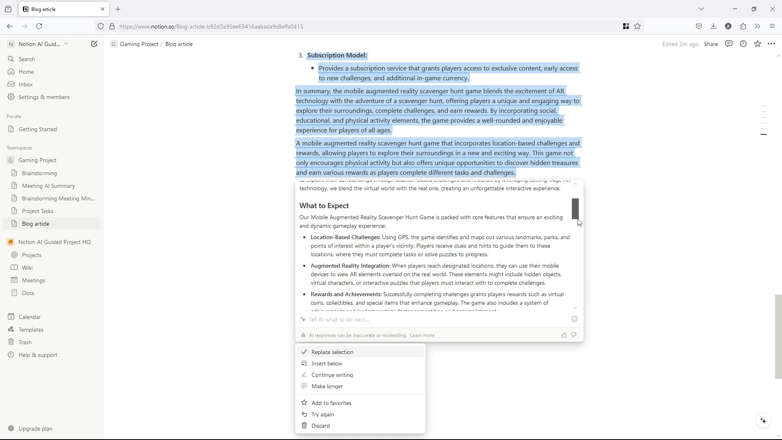
Task: Click the Trash icon in sidebar
Action: click(11, 342)
